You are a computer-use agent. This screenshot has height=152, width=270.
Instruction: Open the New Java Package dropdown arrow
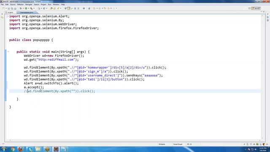tap(41, 8)
